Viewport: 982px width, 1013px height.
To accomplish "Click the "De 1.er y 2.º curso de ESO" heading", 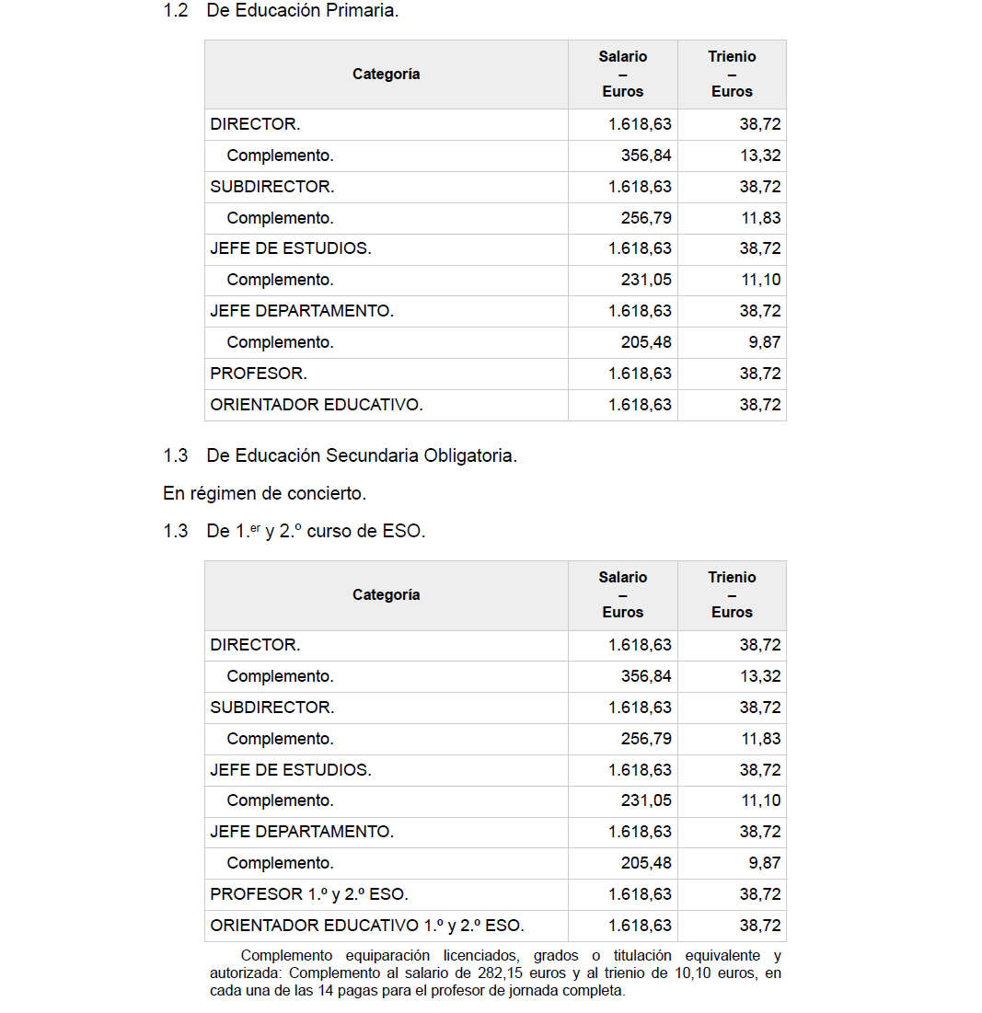I will point(316,531).
